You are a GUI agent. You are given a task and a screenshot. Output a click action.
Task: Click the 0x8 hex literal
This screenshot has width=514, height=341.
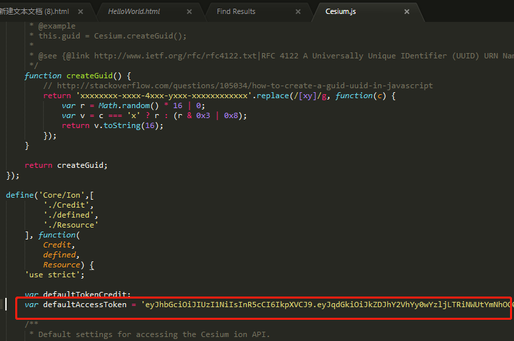click(x=231, y=115)
